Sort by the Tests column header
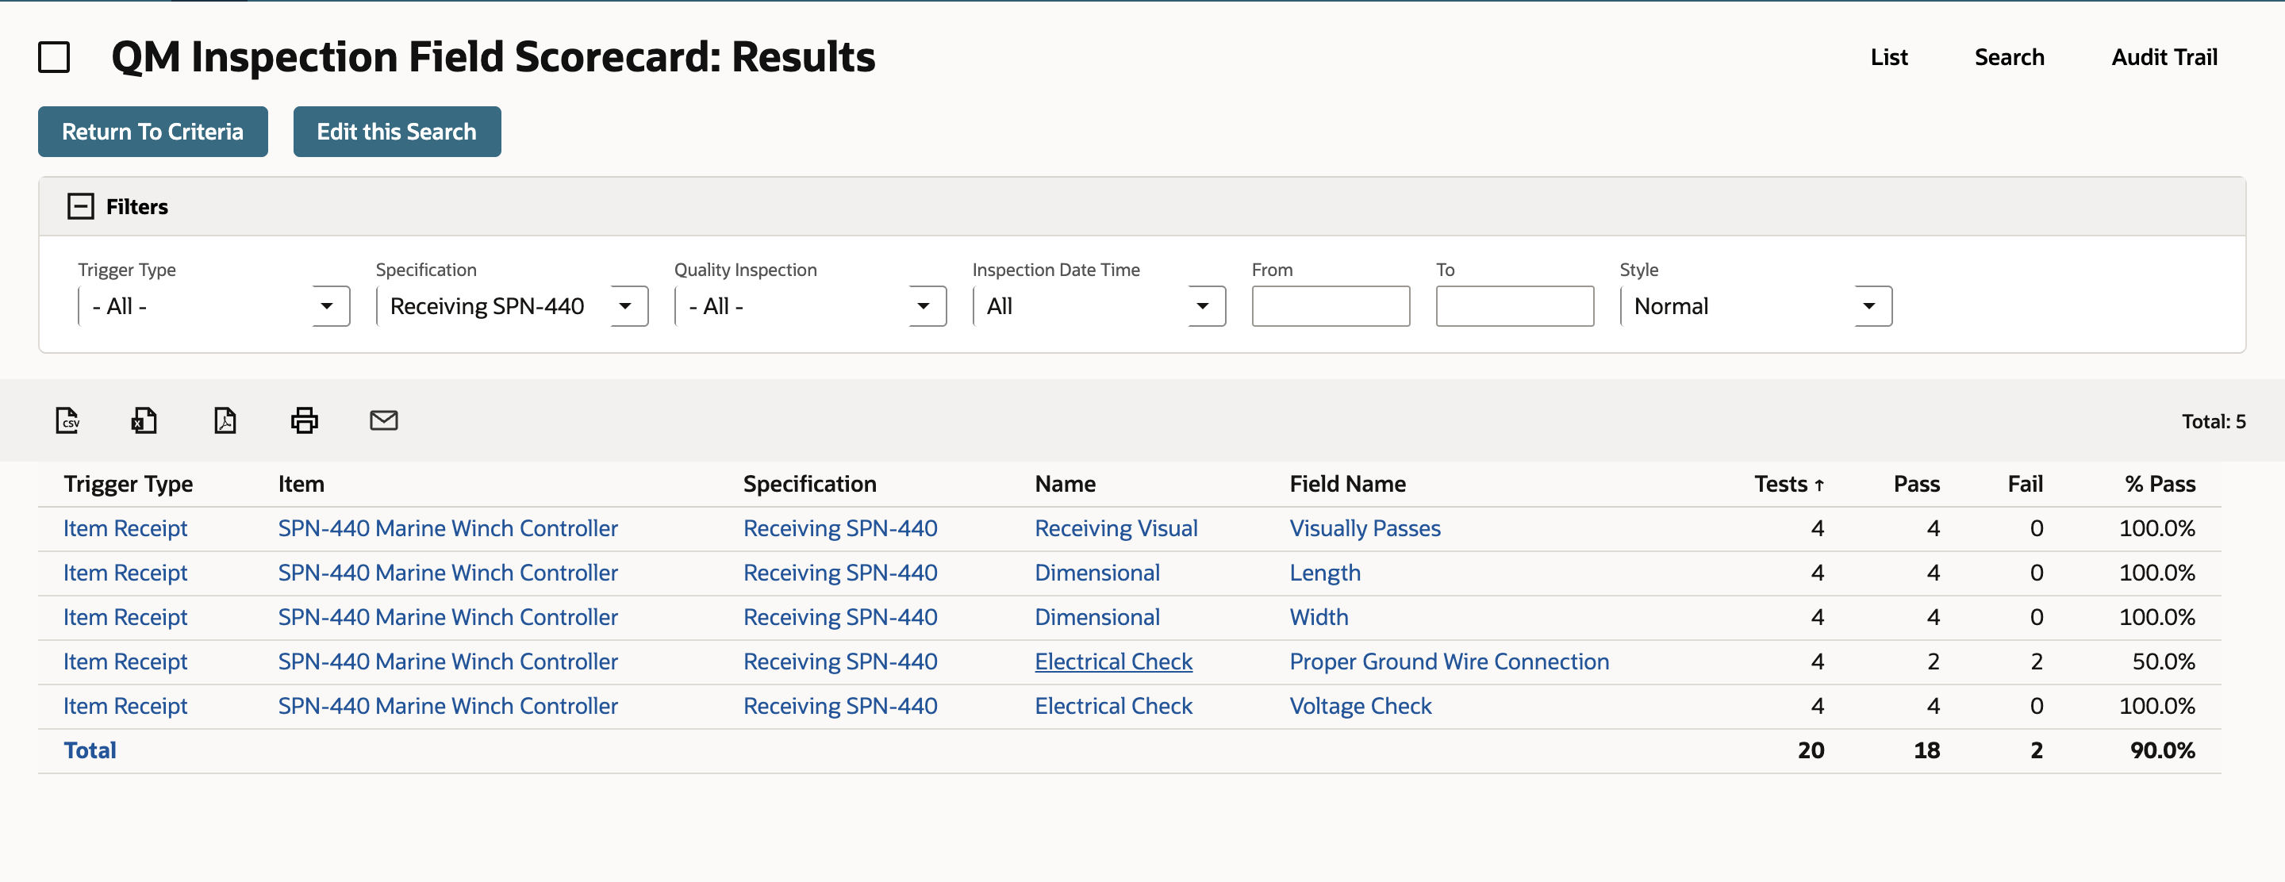This screenshot has width=2285, height=882. point(1788,484)
